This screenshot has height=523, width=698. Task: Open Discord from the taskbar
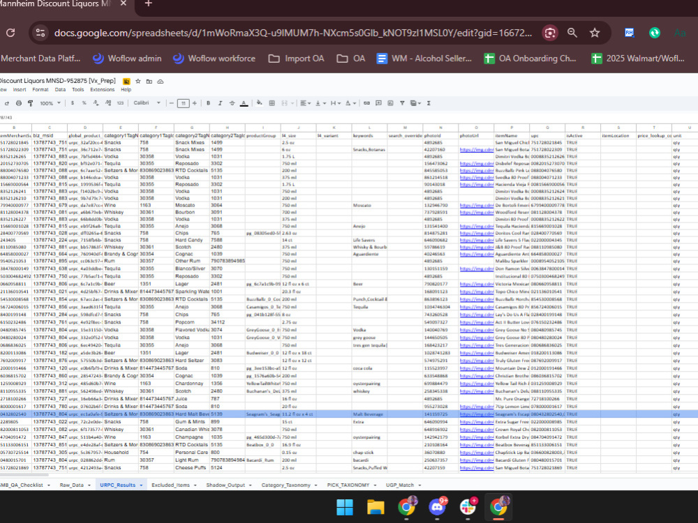tap(437, 507)
